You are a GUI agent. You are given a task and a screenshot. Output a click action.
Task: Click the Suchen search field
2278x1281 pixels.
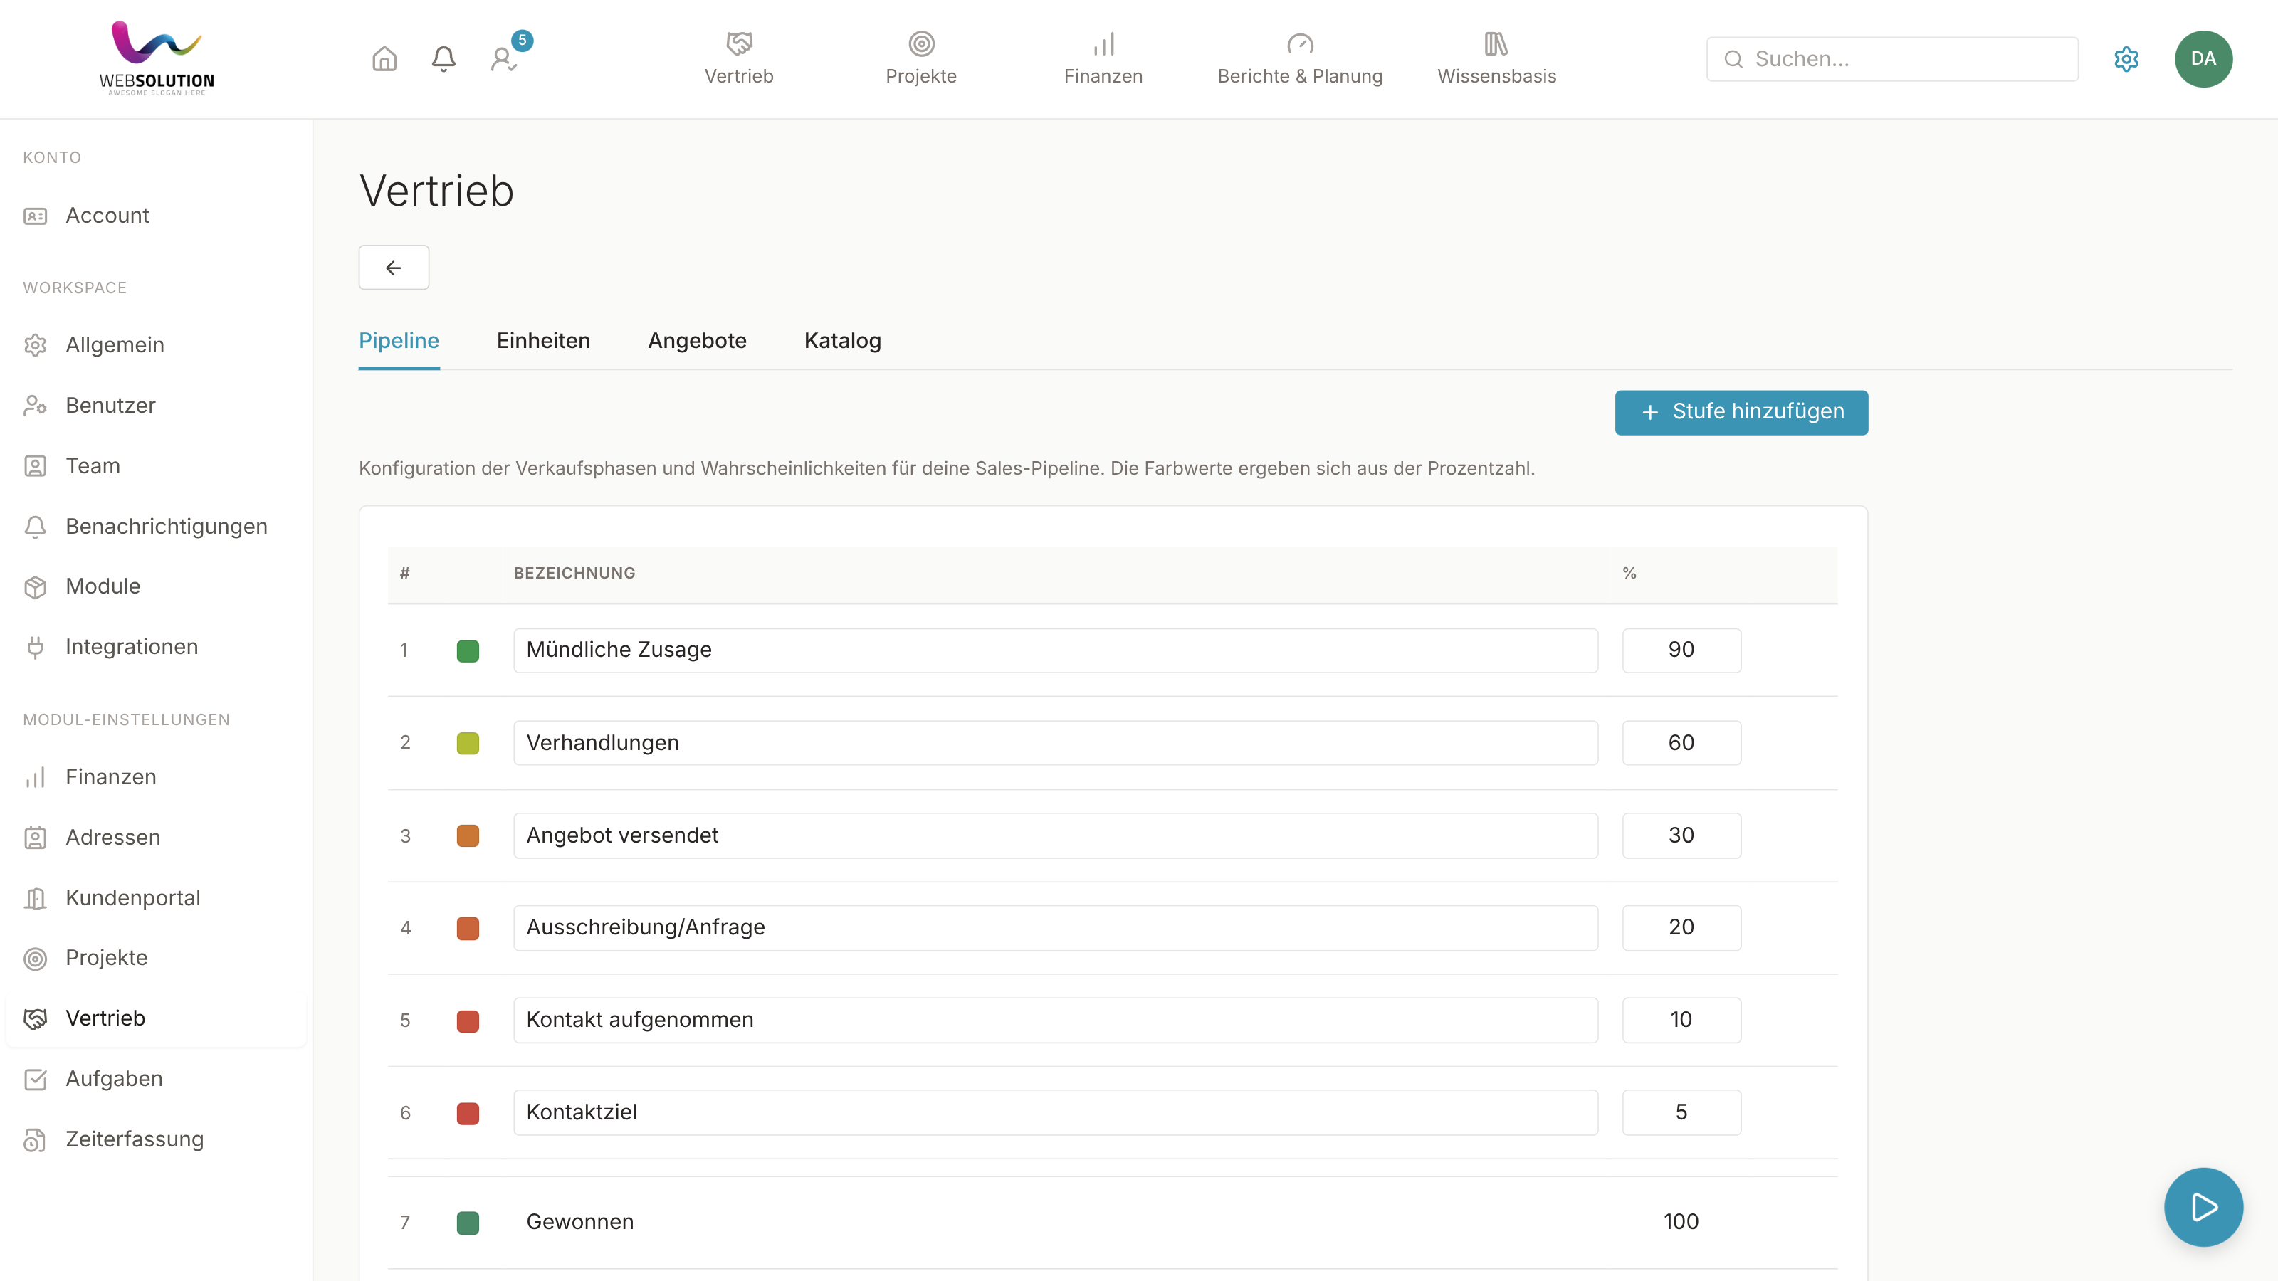[1891, 59]
